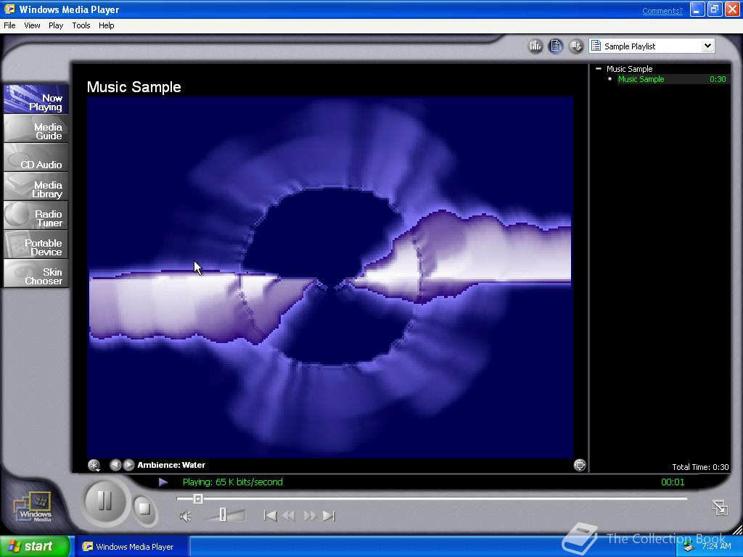
Task: Open the File menu
Action: click(9, 25)
